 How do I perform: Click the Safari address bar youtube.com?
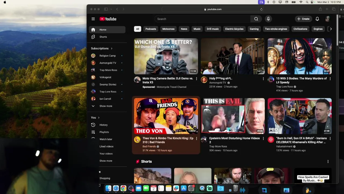click(x=213, y=9)
